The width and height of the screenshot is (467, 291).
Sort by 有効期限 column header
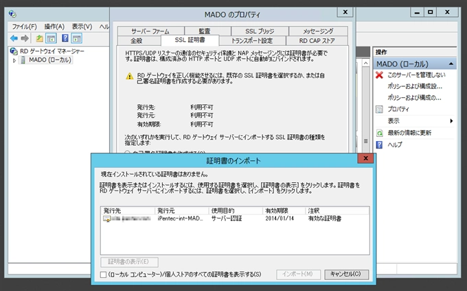[284, 211]
